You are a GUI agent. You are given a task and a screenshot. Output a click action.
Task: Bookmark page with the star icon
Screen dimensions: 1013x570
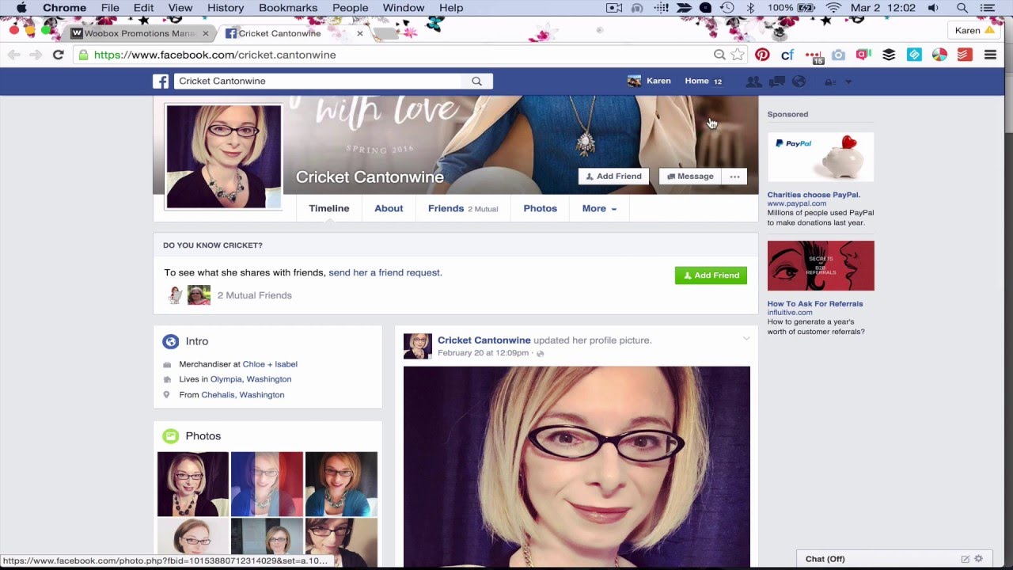click(x=738, y=55)
